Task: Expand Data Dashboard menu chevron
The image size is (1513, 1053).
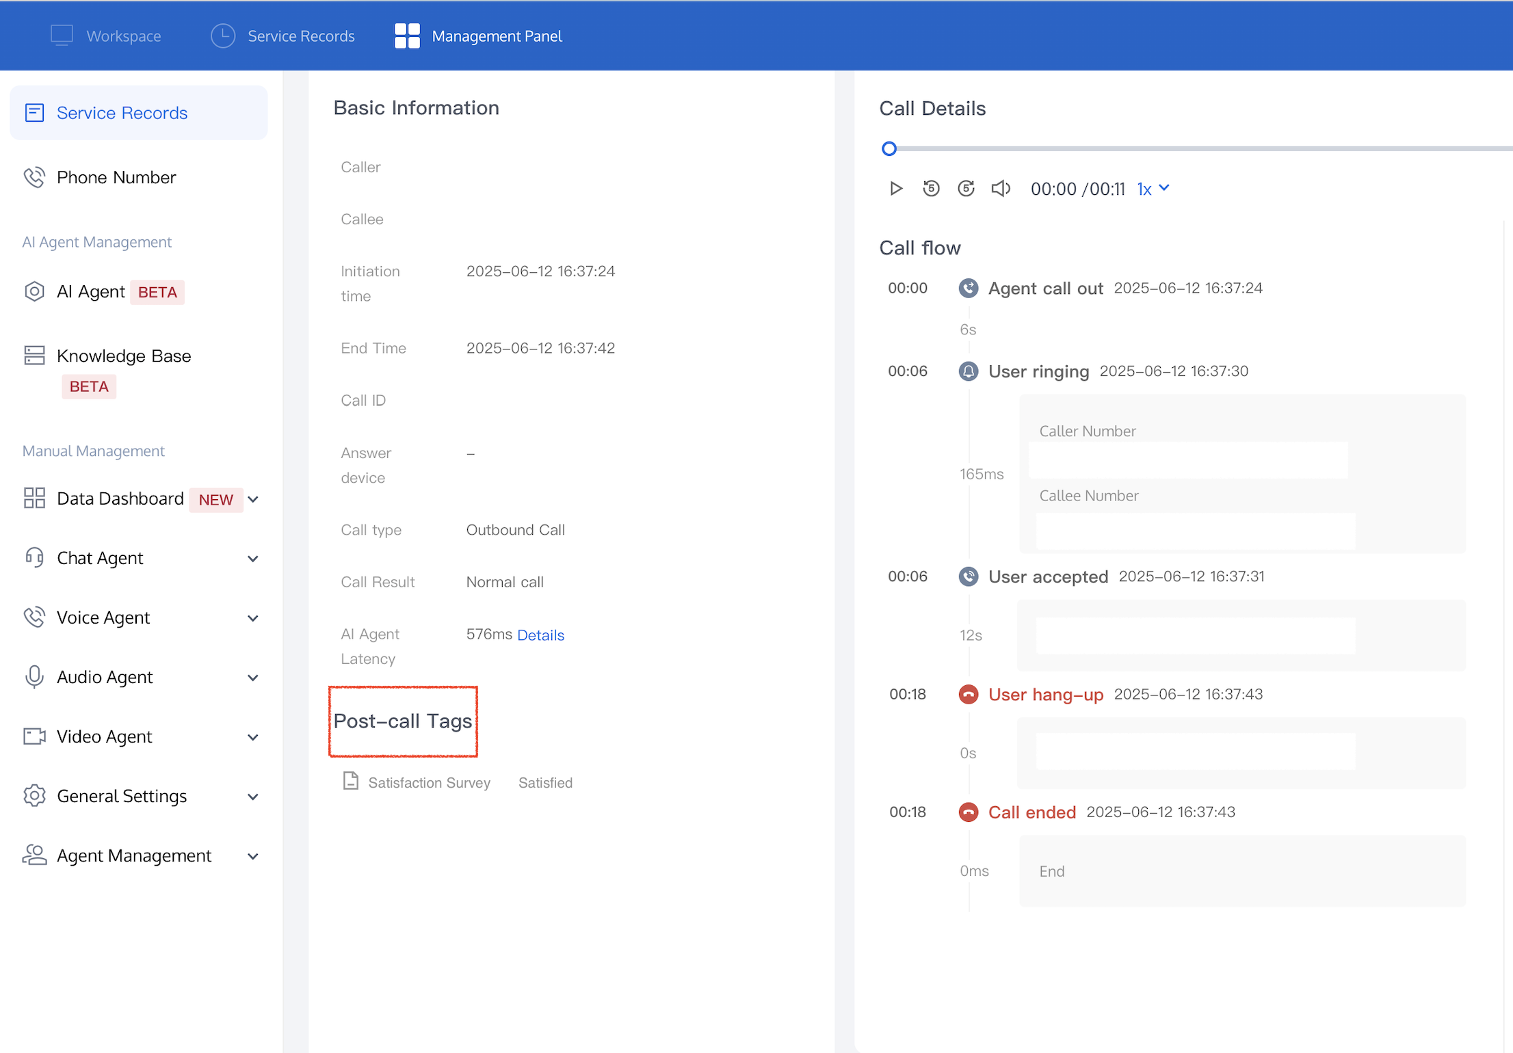Action: click(253, 500)
